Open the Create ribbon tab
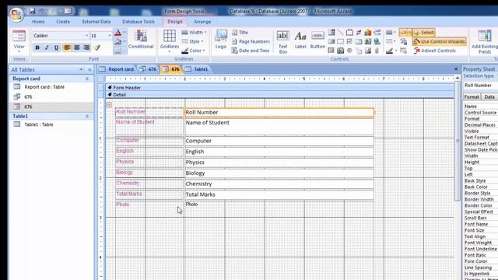The image size is (498, 280). pos(63,22)
